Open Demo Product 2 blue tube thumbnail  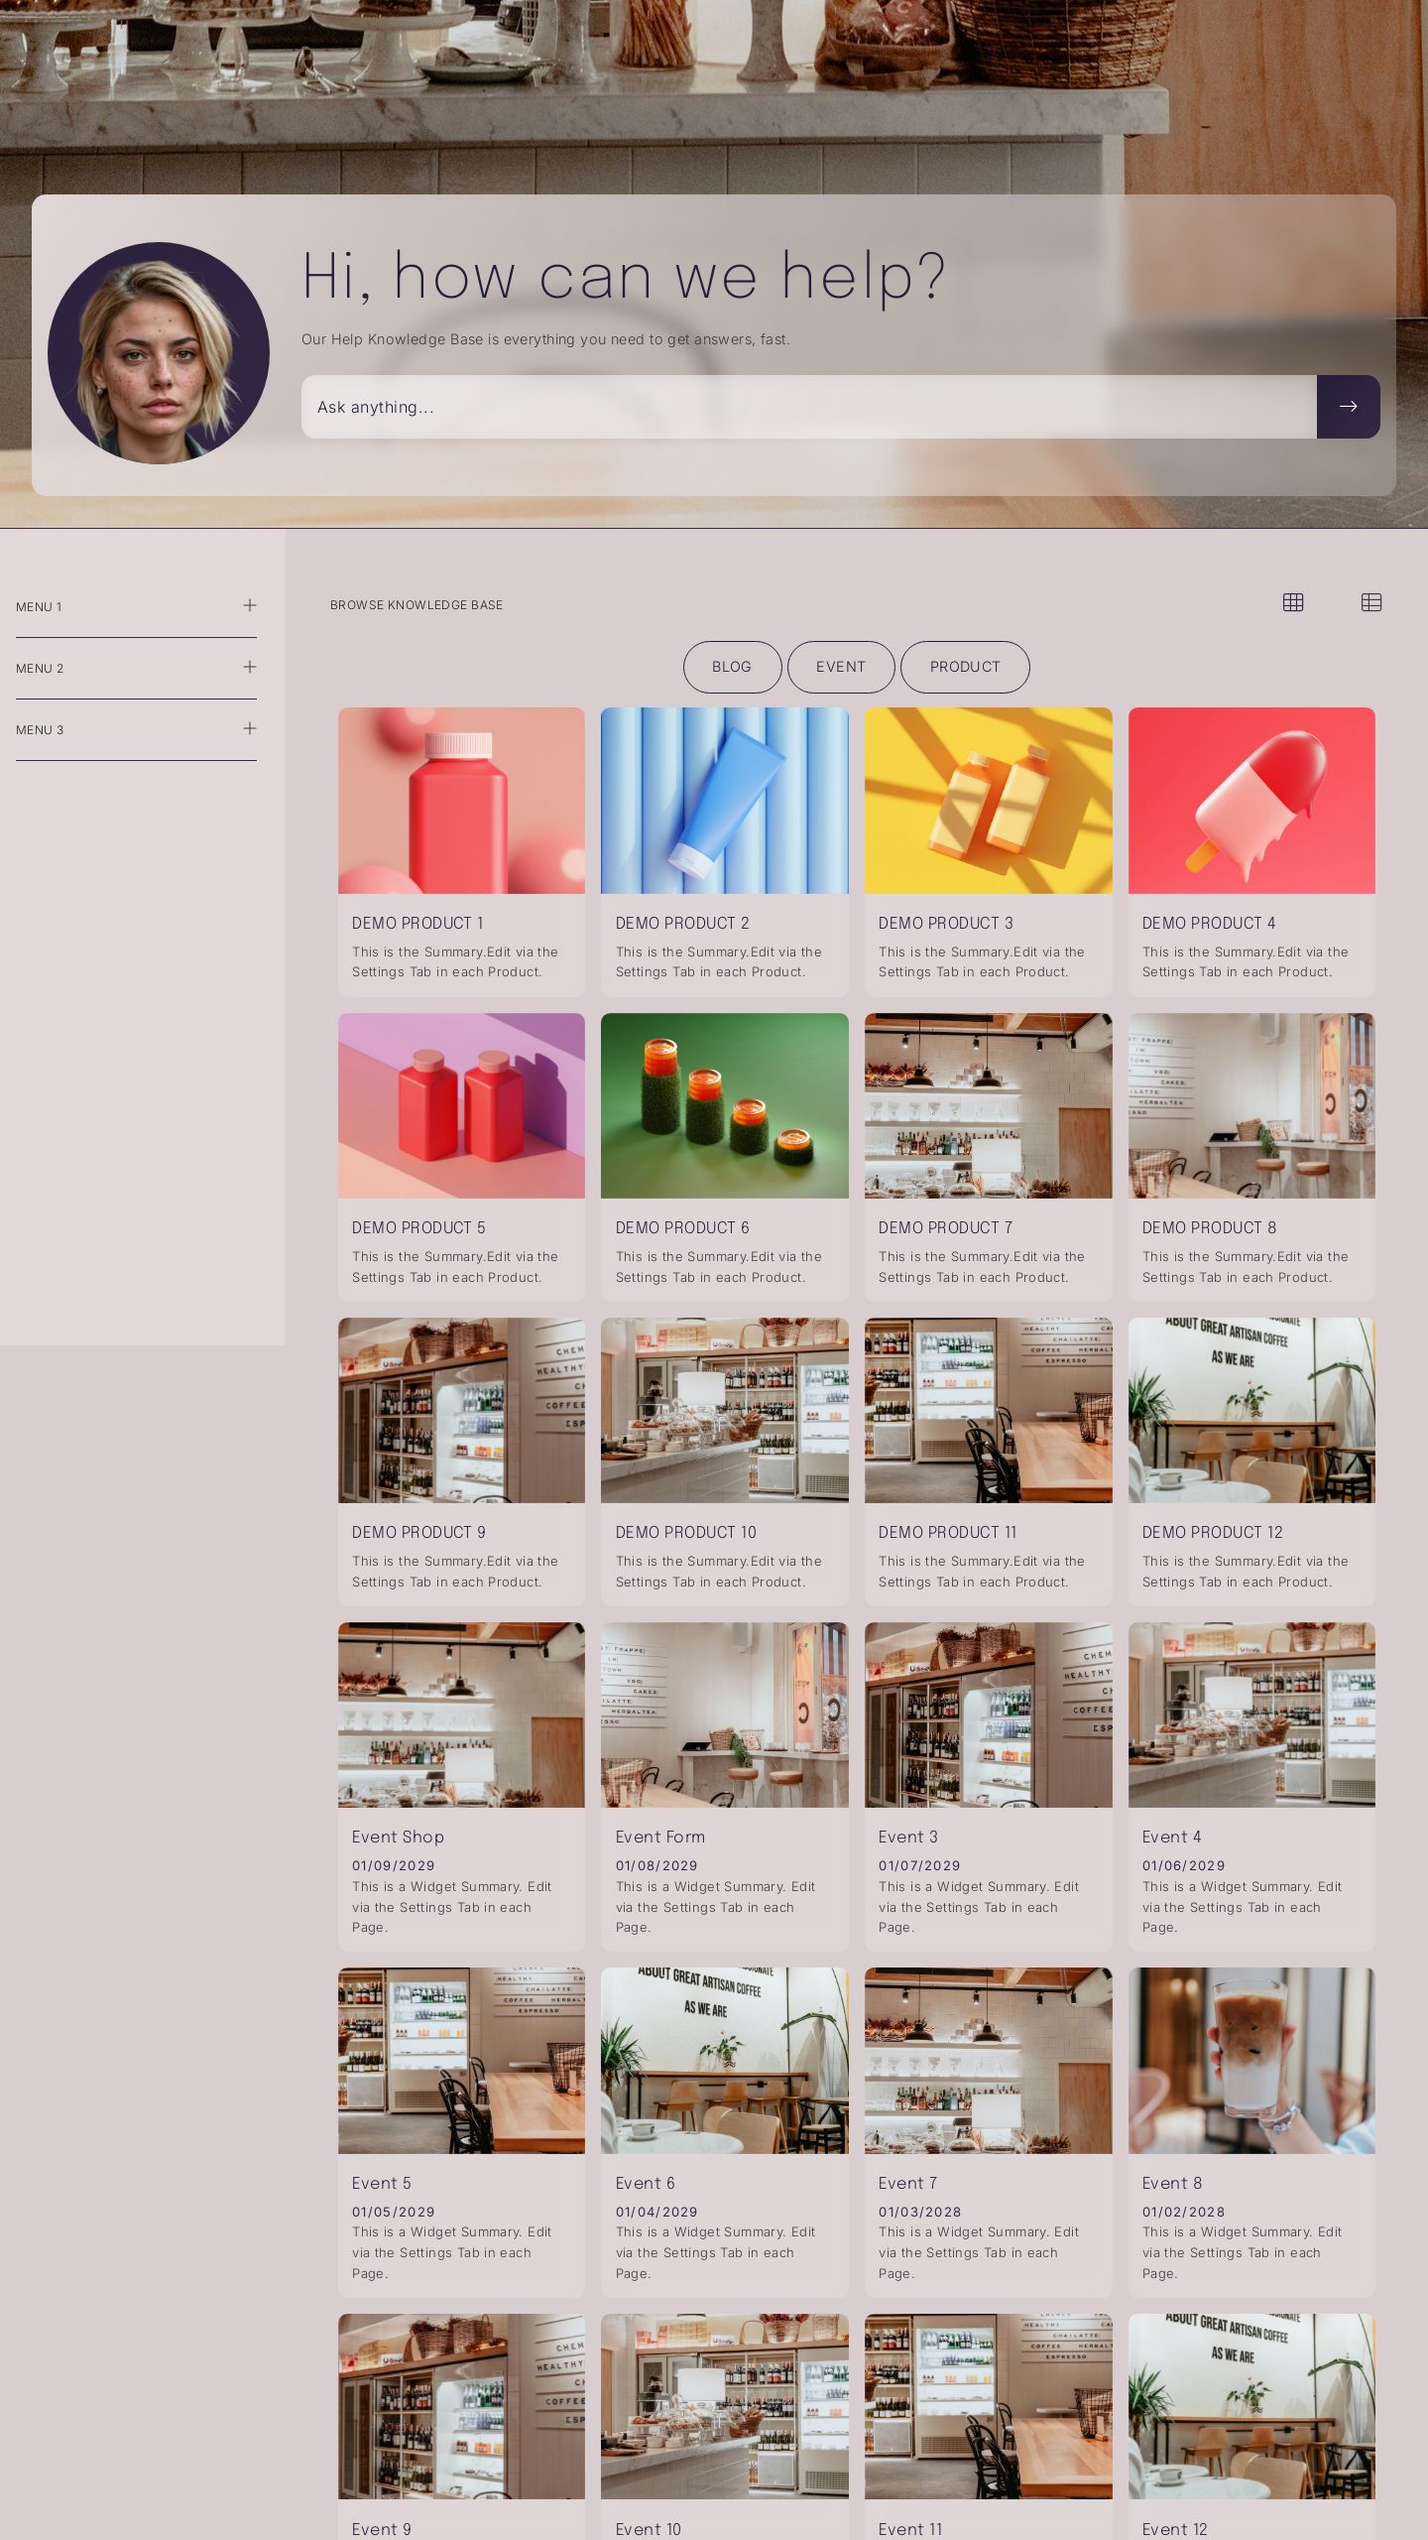point(724,801)
